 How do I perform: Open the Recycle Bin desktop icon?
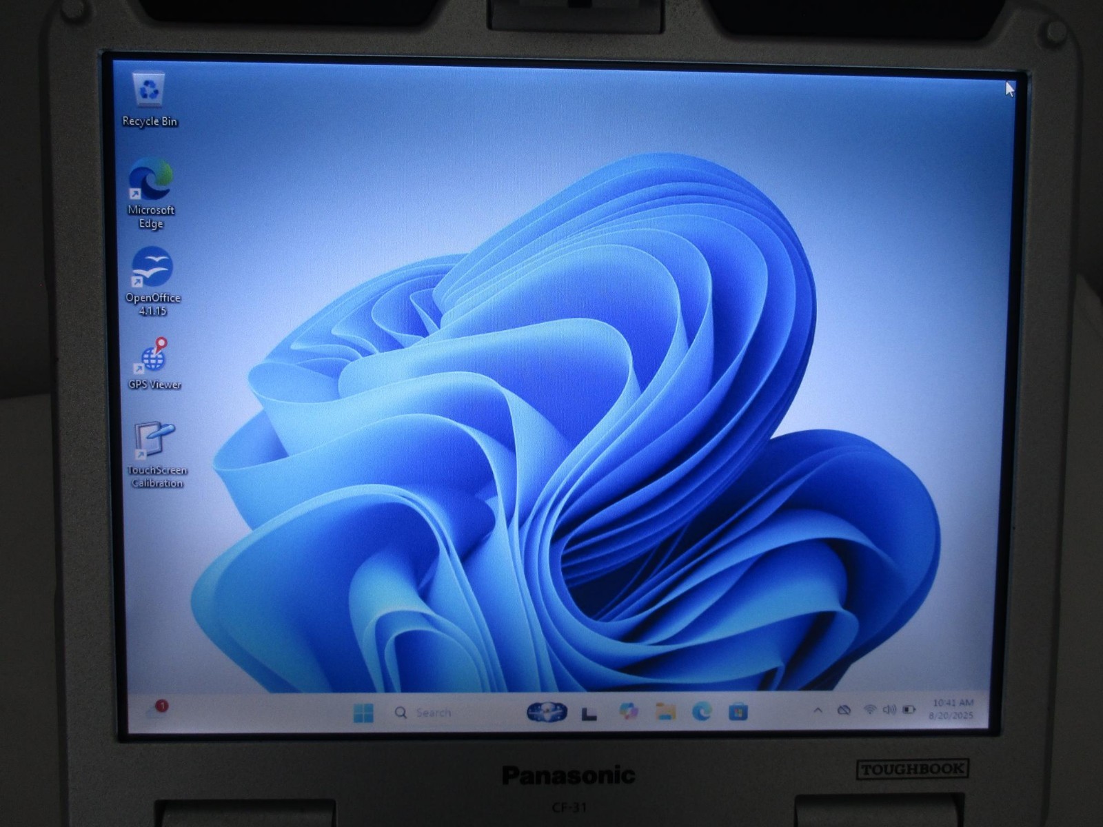(150, 100)
